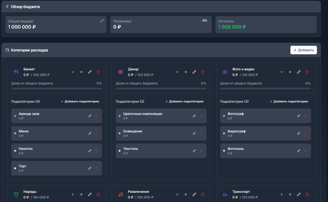Expand the Транспорт category chevron
The height and width of the screenshot is (202, 328).
coord(282,194)
